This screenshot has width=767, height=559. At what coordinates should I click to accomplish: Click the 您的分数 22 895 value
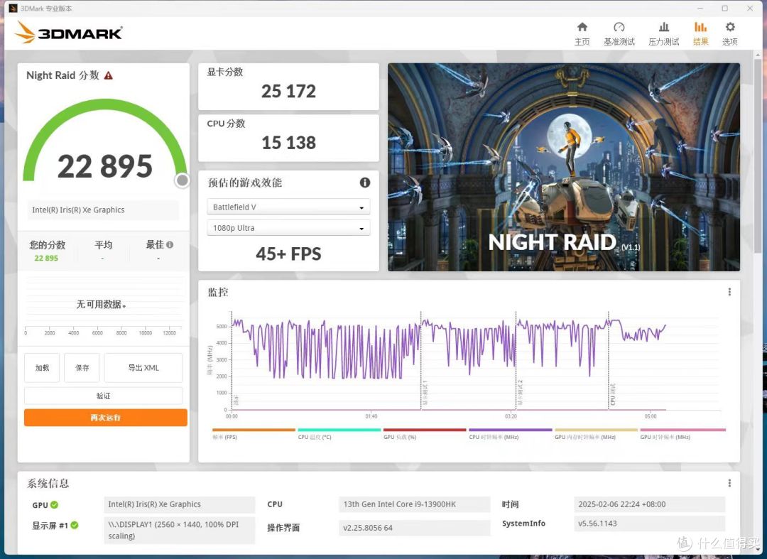(46, 259)
